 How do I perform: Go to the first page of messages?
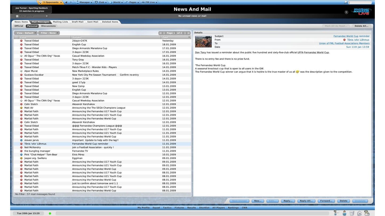(x=160, y=33)
